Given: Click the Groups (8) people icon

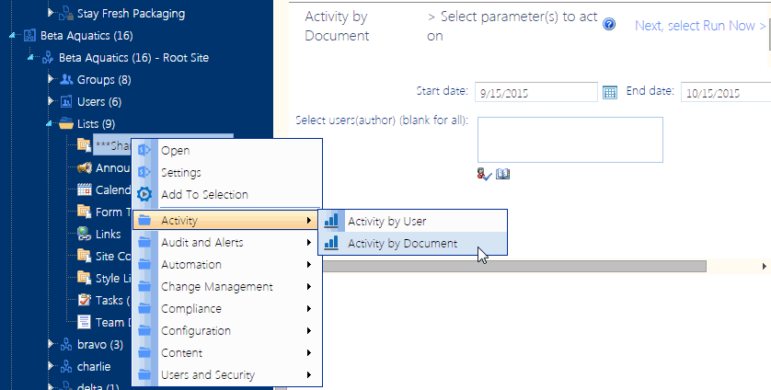Looking at the screenshot, I should (66, 79).
